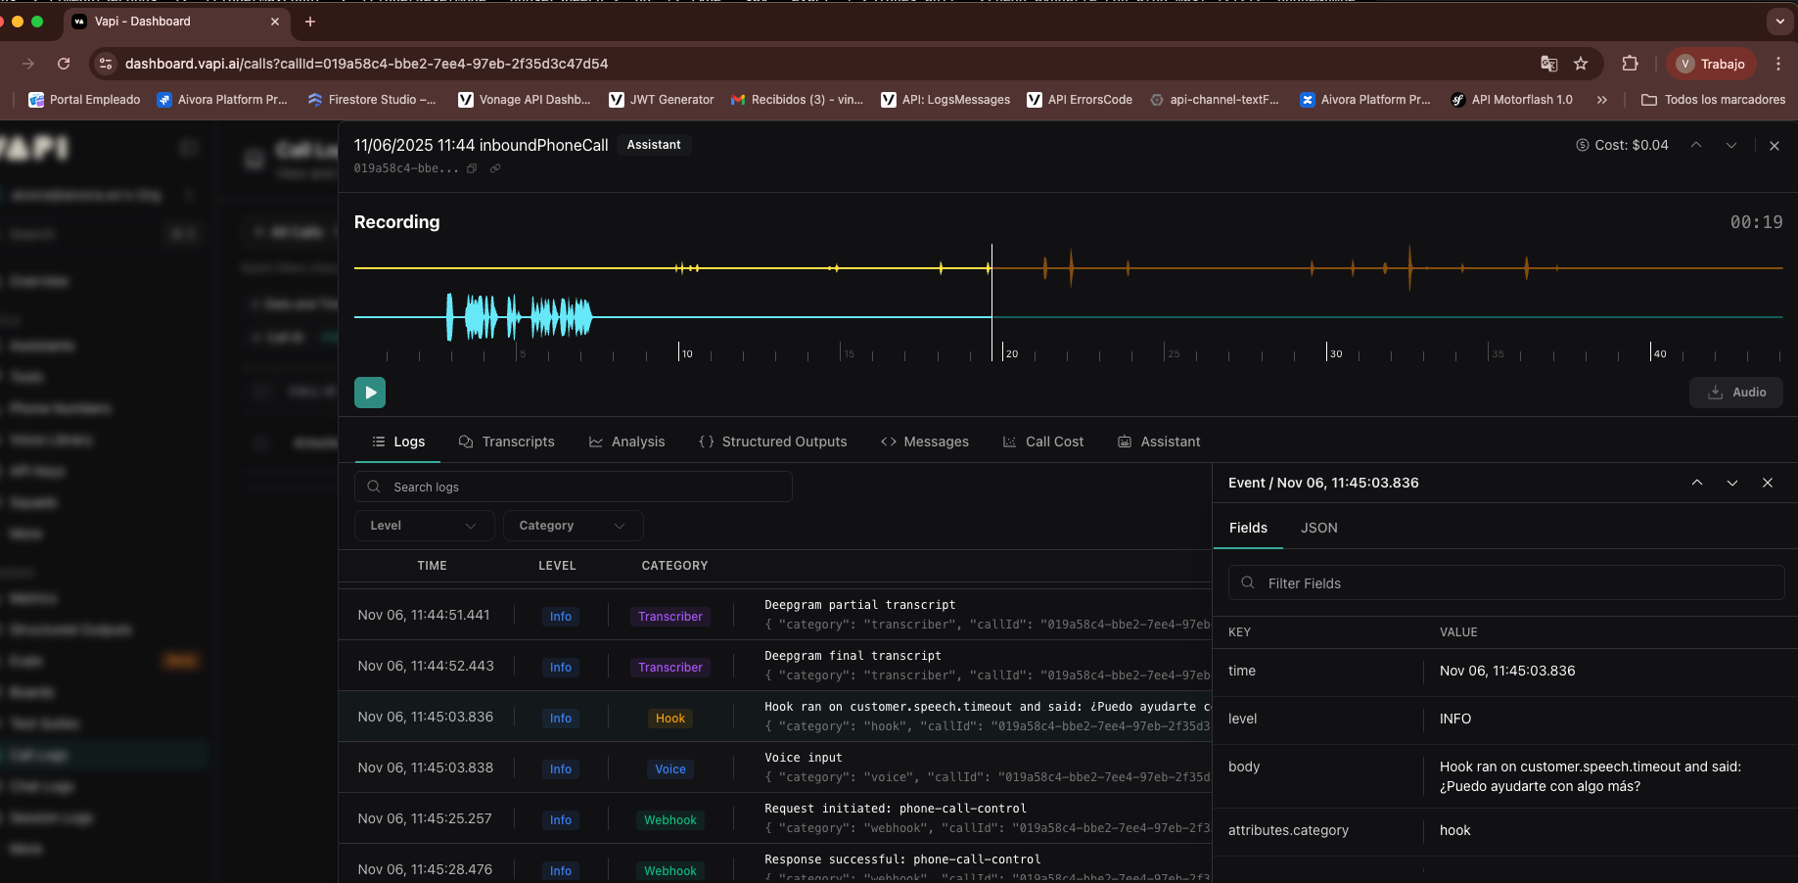
Task: Download the recording with Audio button
Action: coord(1735,393)
